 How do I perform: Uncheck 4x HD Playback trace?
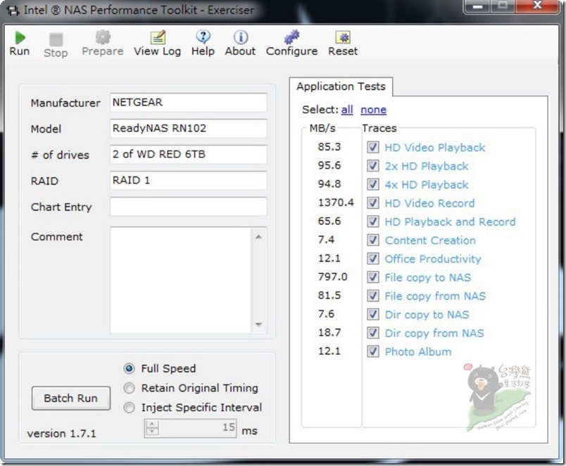(x=373, y=185)
